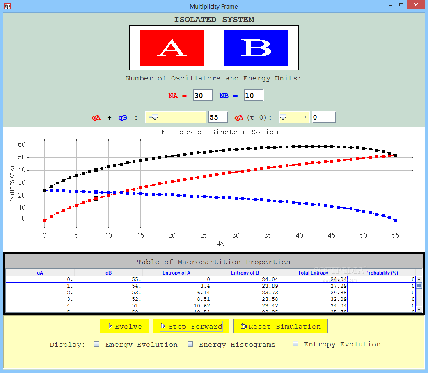Click the Total Entropy column header
This screenshot has width=428, height=373.
click(x=313, y=273)
